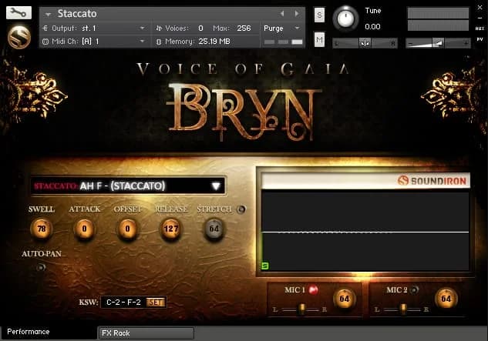Enable the Auto-Pan toggle

tap(41, 267)
